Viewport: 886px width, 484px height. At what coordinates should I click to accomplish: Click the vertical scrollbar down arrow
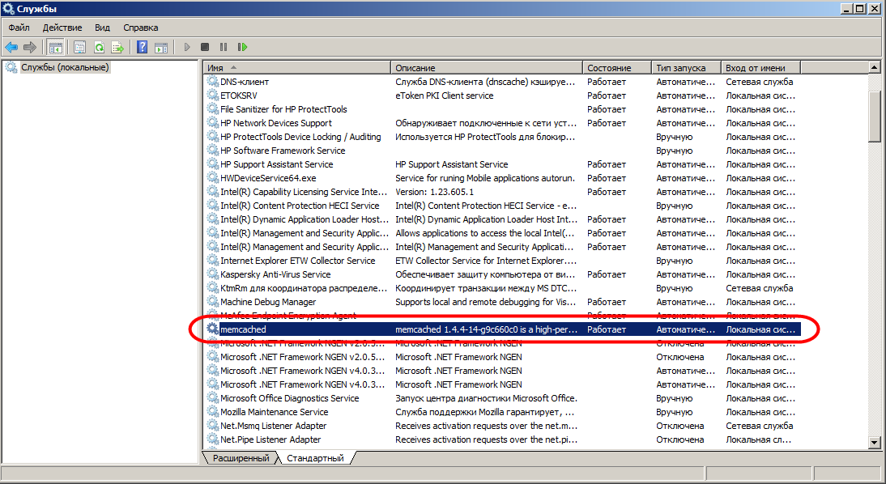pyautogui.click(x=875, y=442)
